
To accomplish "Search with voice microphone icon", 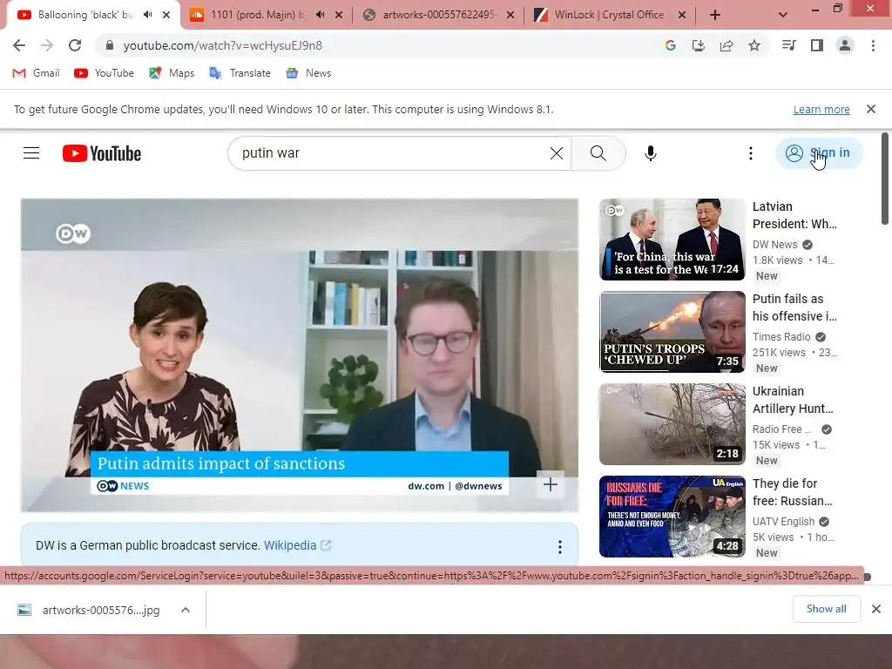I will pos(651,153).
